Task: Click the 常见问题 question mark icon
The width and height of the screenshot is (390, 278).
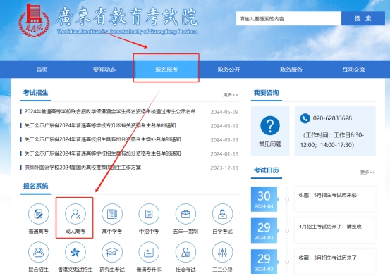Action: tap(270, 125)
